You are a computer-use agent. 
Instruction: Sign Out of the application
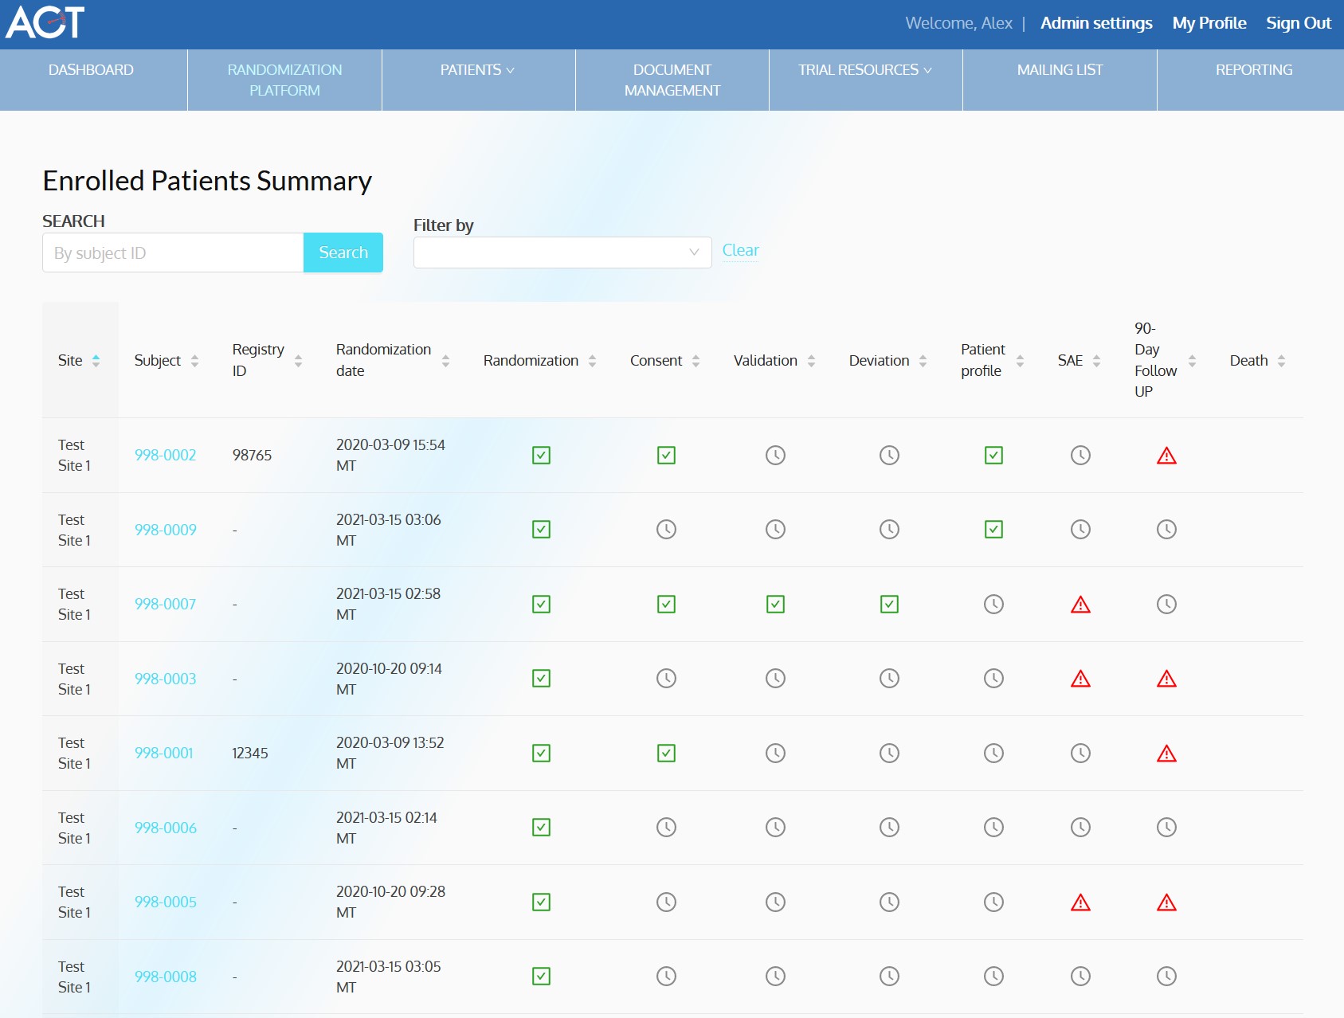coord(1299,23)
